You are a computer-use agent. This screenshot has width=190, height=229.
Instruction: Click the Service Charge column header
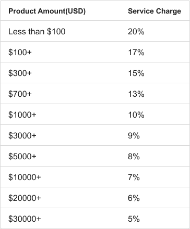[x=155, y=11]
